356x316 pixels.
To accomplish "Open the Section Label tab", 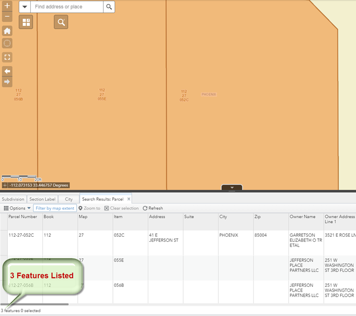I will (x=43, y=199).
